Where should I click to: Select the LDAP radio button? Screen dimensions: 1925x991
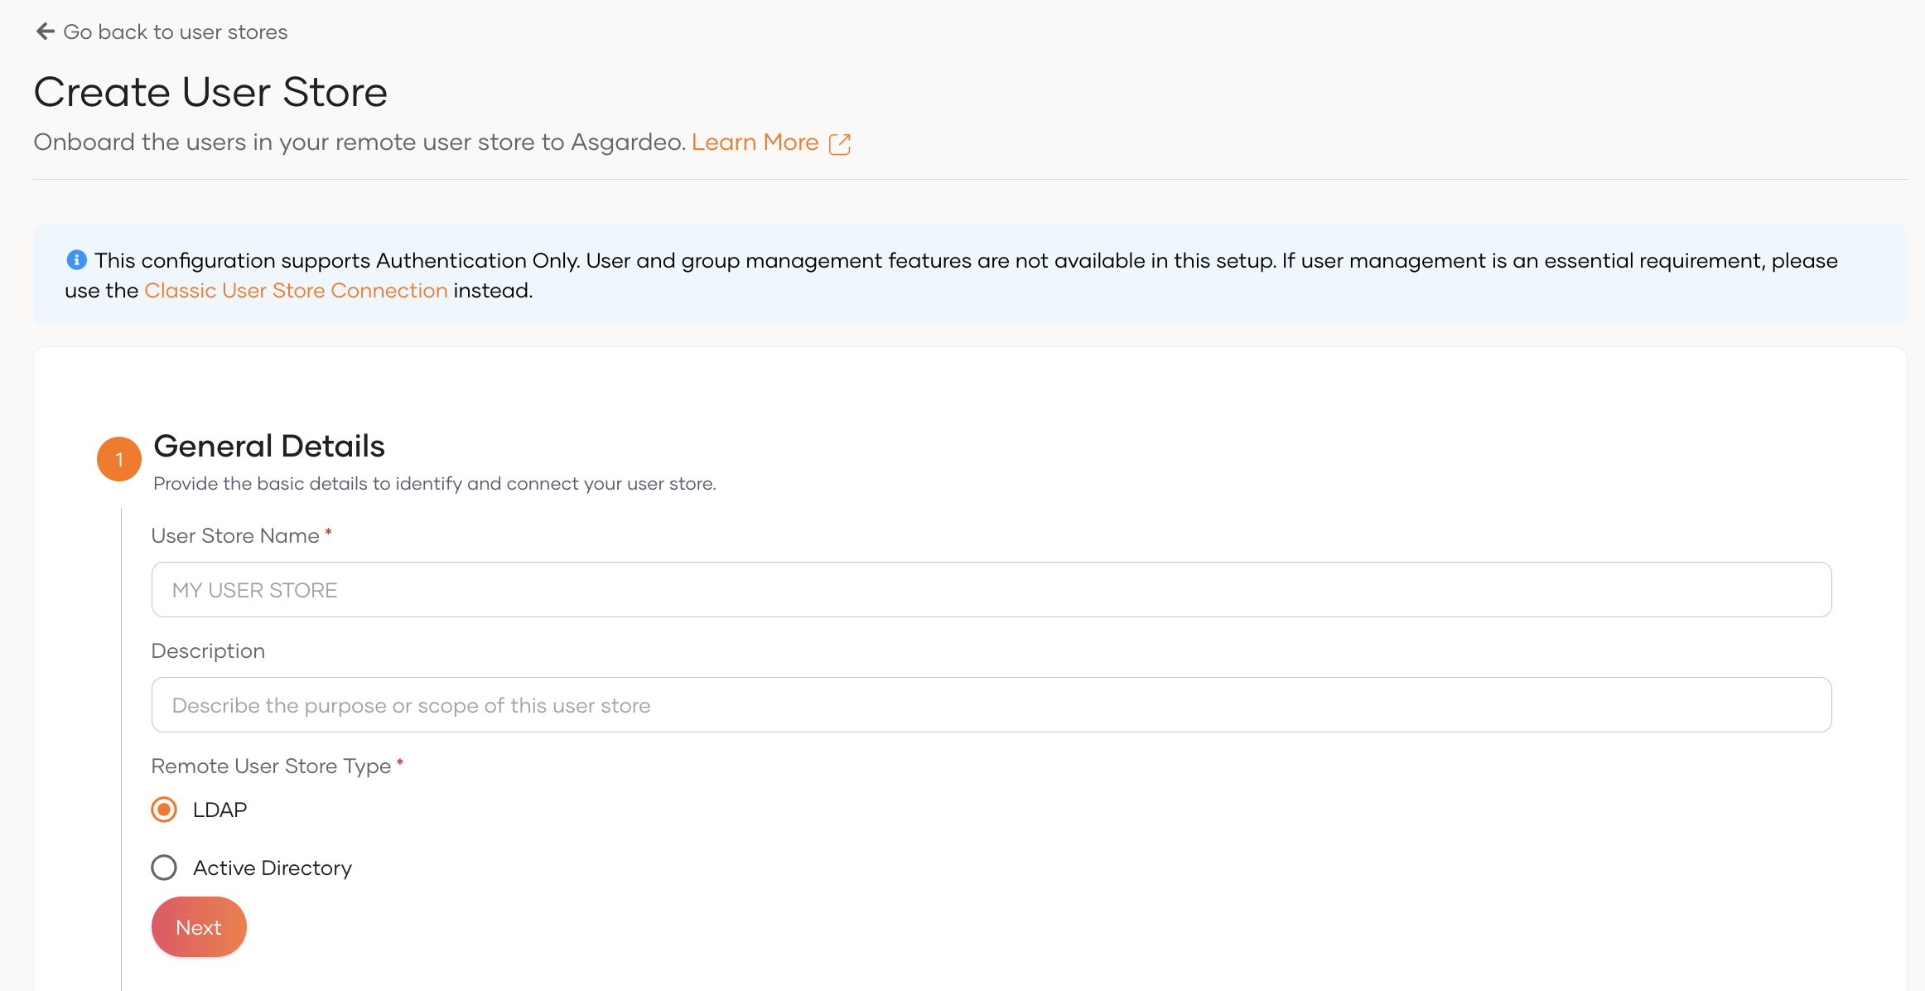tap(164, 810)
